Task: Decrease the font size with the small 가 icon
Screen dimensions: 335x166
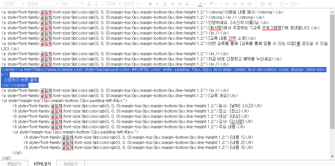Action: point(96,4)
